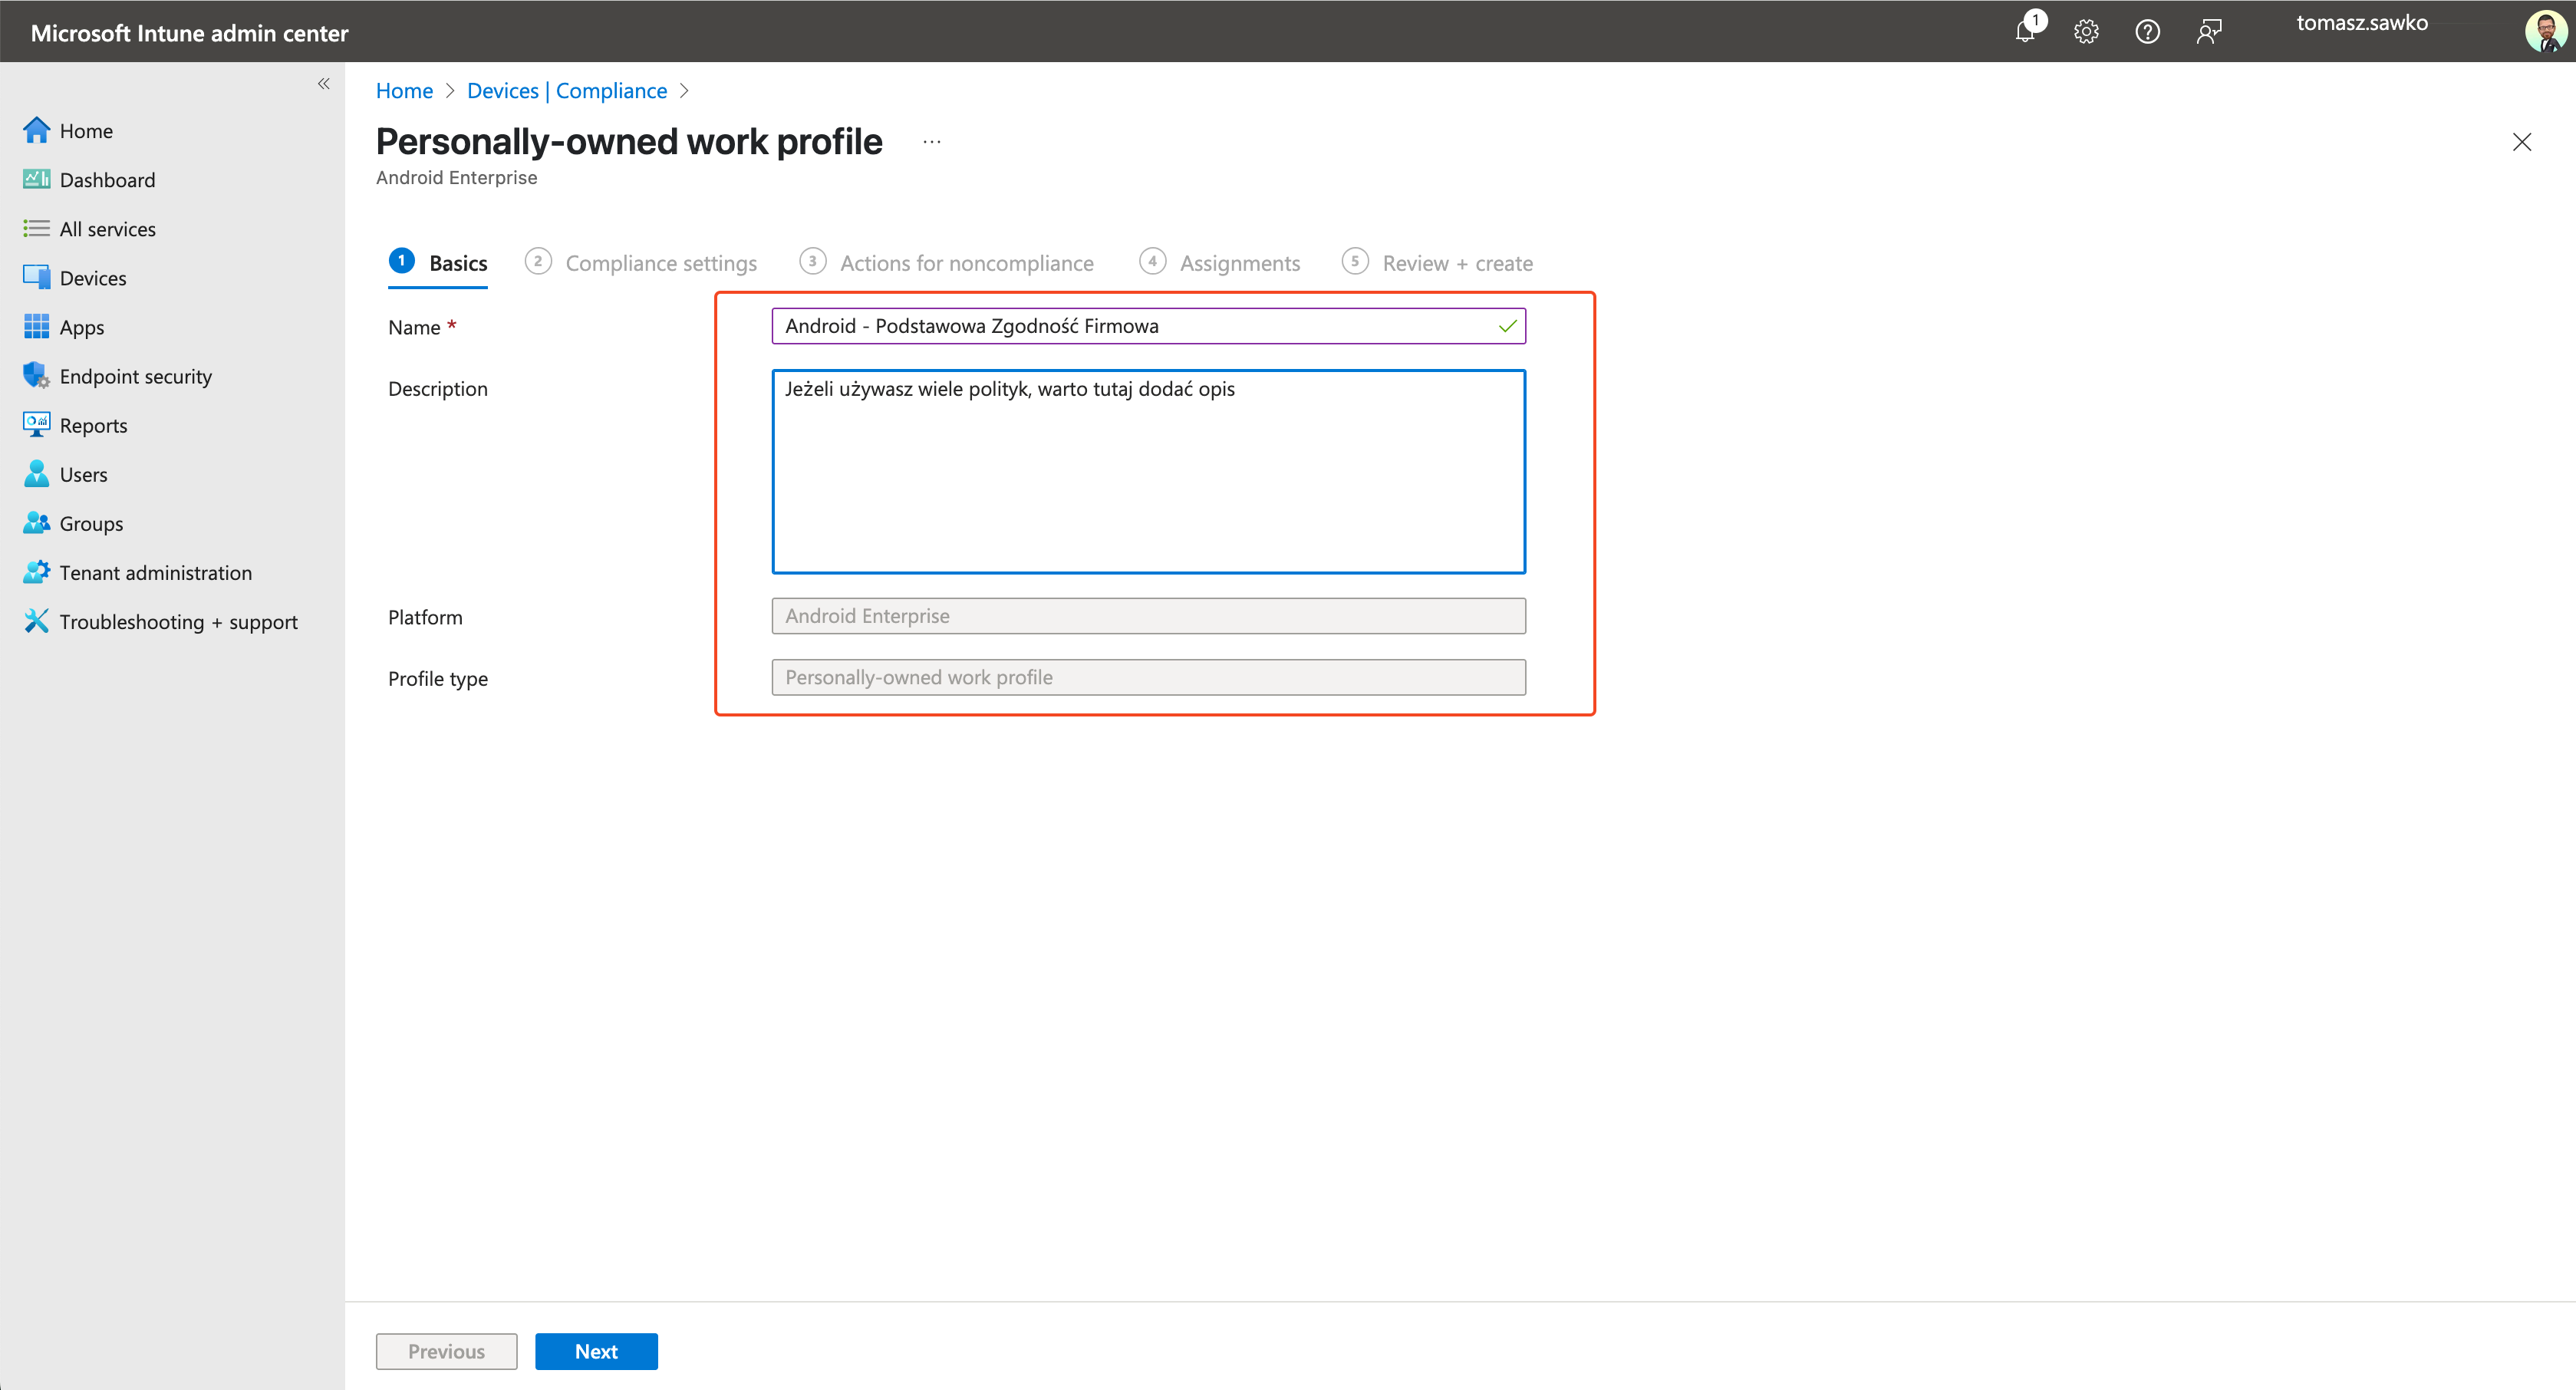Click the disabled Profile type field
The image size is (2576, 1390).
[x=1148, y=677]
